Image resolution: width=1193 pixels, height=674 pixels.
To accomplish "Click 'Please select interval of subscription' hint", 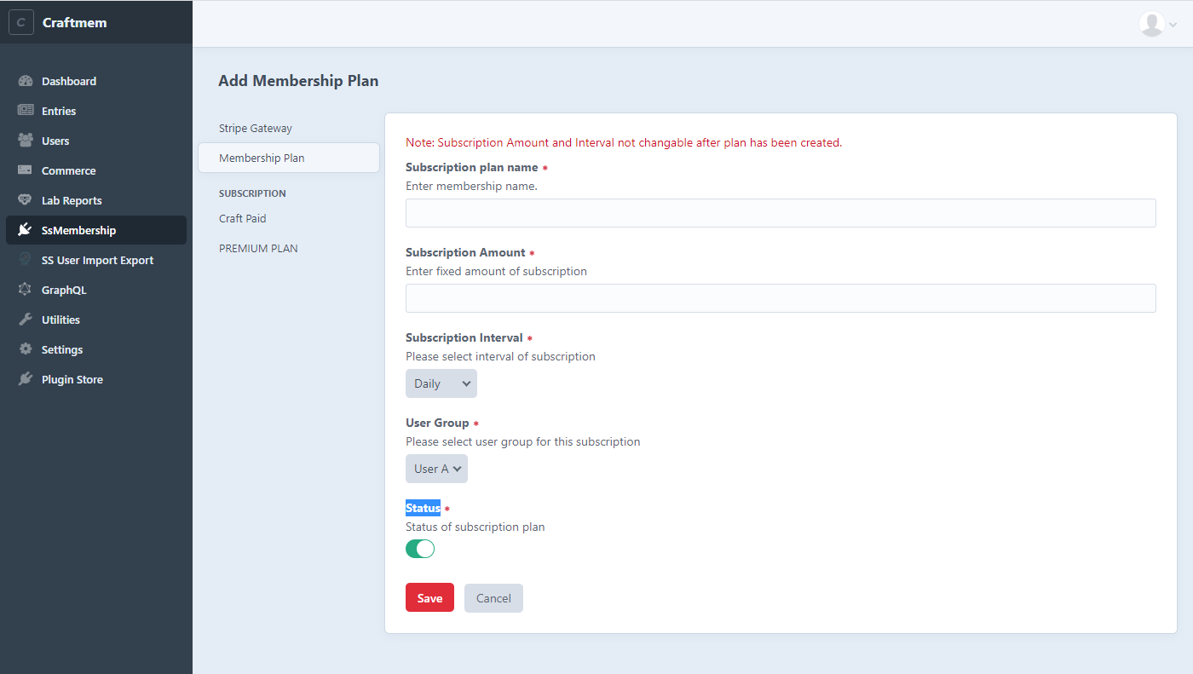I will click(500, 356).
